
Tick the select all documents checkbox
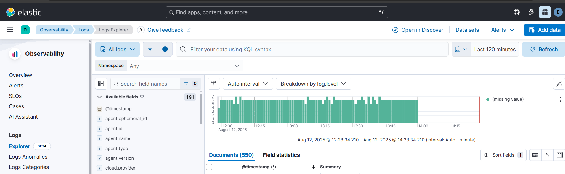coord(209,167)
